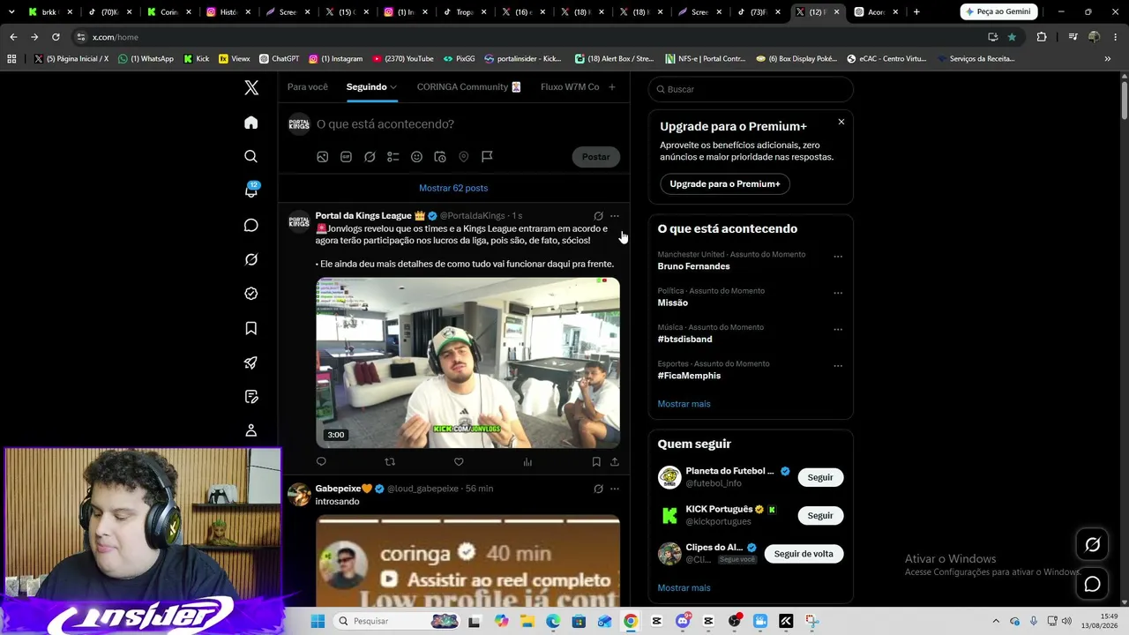Add a new timeline tab with plus

[x=612, y=87]
